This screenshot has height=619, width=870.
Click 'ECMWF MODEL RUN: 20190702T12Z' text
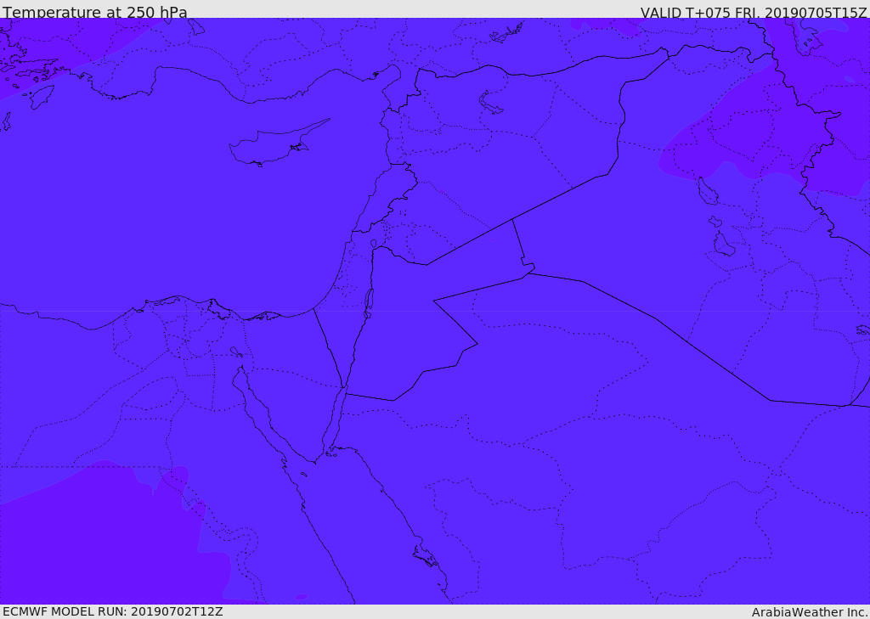point(113,611)
